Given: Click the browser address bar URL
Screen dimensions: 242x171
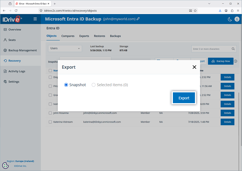Looking at the screenshot, I should (x=70, y=11).
